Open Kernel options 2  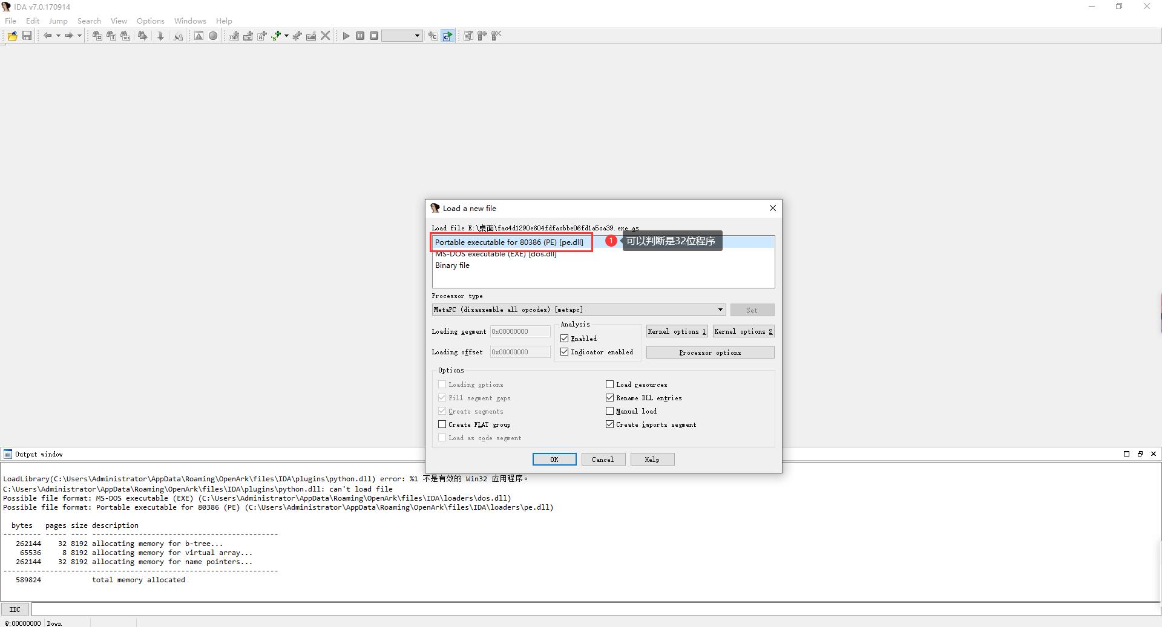[744, 331]
